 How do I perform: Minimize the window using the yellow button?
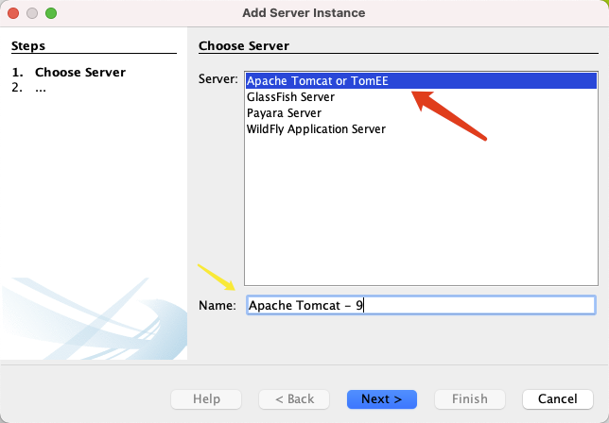(32, 13)
